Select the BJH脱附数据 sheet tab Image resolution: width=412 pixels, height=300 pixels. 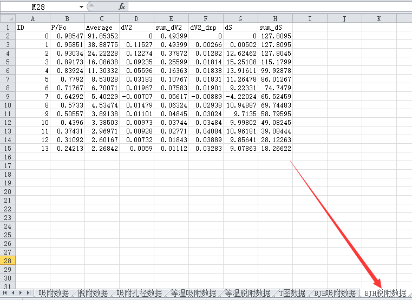[x=385, y=293]
